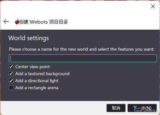The image size is (160, 115).
Task: Uncheck the Center view point checkbox
Action: 11,67
